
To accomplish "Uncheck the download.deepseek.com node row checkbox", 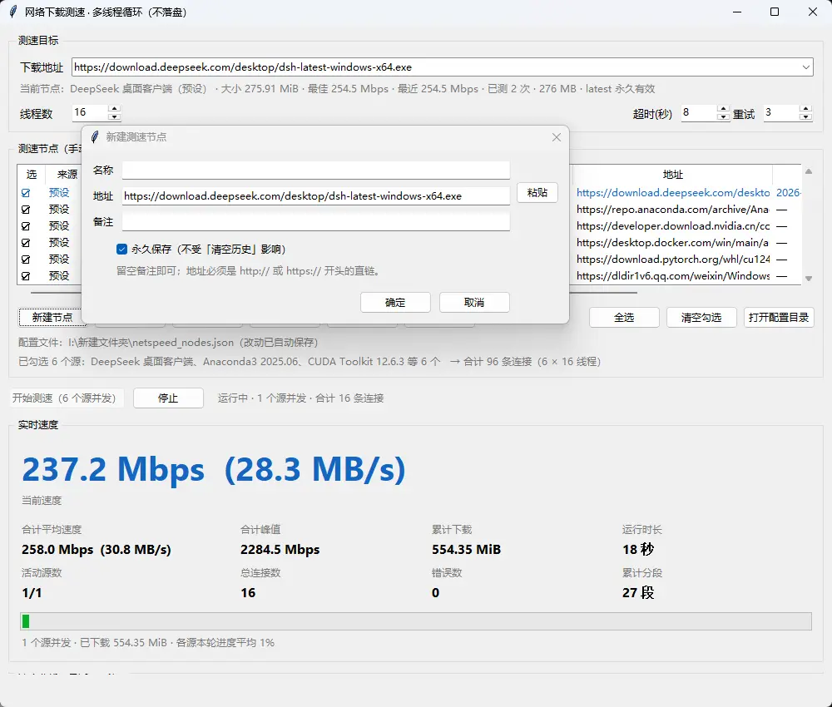I will pos(26,193).
